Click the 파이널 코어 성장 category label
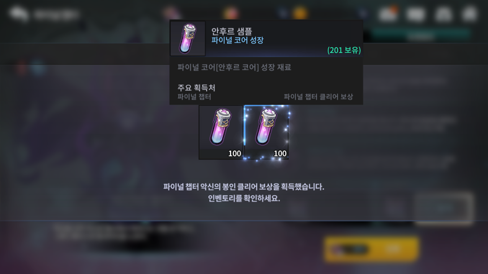488x274 pixels. [237, 40]
